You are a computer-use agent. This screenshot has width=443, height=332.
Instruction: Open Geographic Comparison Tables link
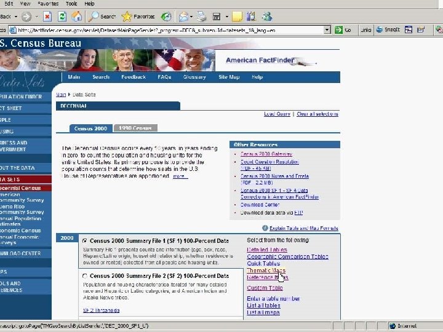pyautogui.click(x=287, y=256)
